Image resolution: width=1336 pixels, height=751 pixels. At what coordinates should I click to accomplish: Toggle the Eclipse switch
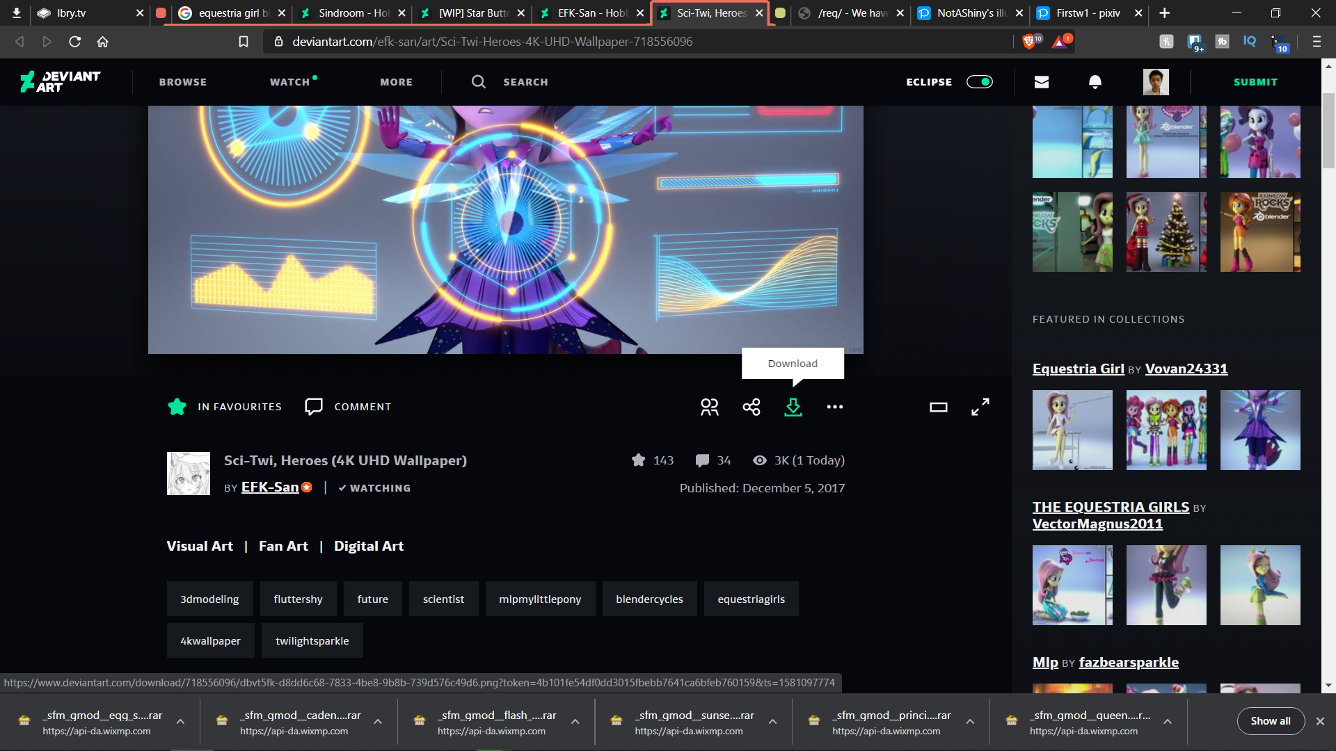(x=980, y=82)
